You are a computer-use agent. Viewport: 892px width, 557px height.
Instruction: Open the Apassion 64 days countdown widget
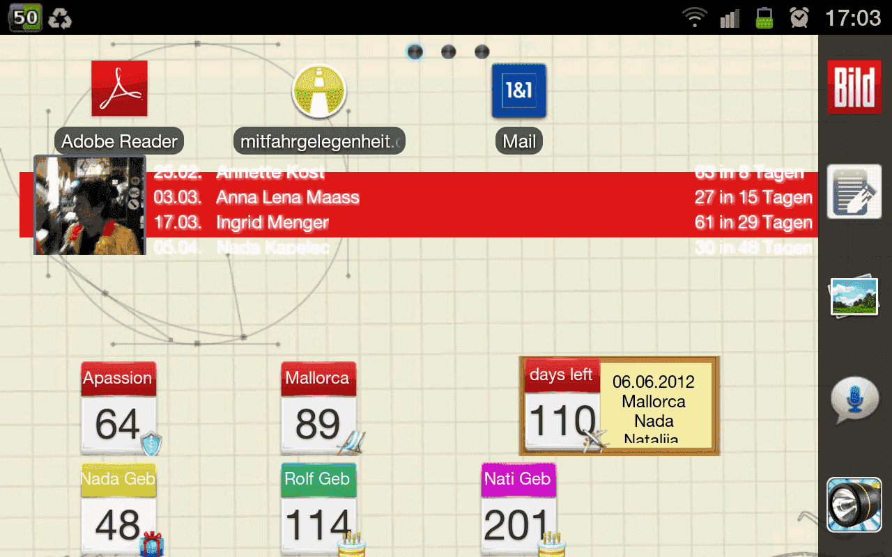(118, 409)
